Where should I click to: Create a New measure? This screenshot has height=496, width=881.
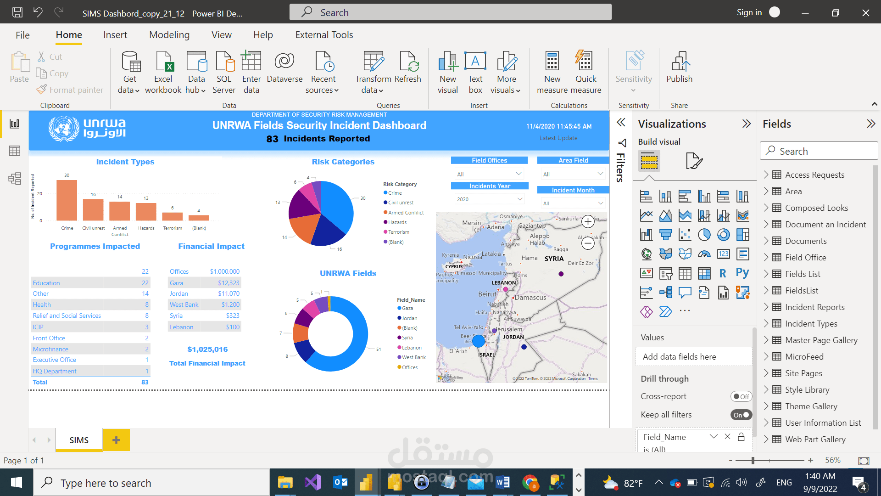tap(552, 72)
